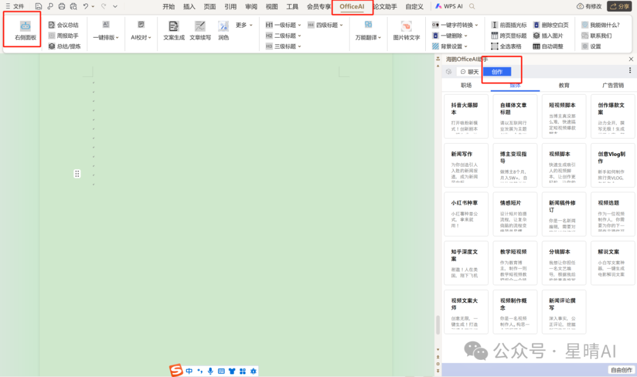Open 图片转文字 OCR tool
Image resolution: width=637 pixels, height=377 pixels.
(406, 31)
